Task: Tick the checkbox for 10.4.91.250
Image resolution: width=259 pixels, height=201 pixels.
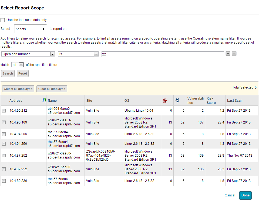Action: (x=4, y=144)
